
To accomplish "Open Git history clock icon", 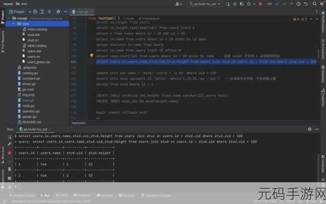I will click(298, 4).
